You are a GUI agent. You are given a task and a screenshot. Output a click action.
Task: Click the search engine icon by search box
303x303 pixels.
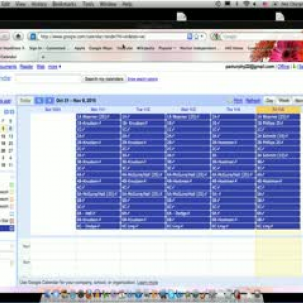click(x=216, y=37)
